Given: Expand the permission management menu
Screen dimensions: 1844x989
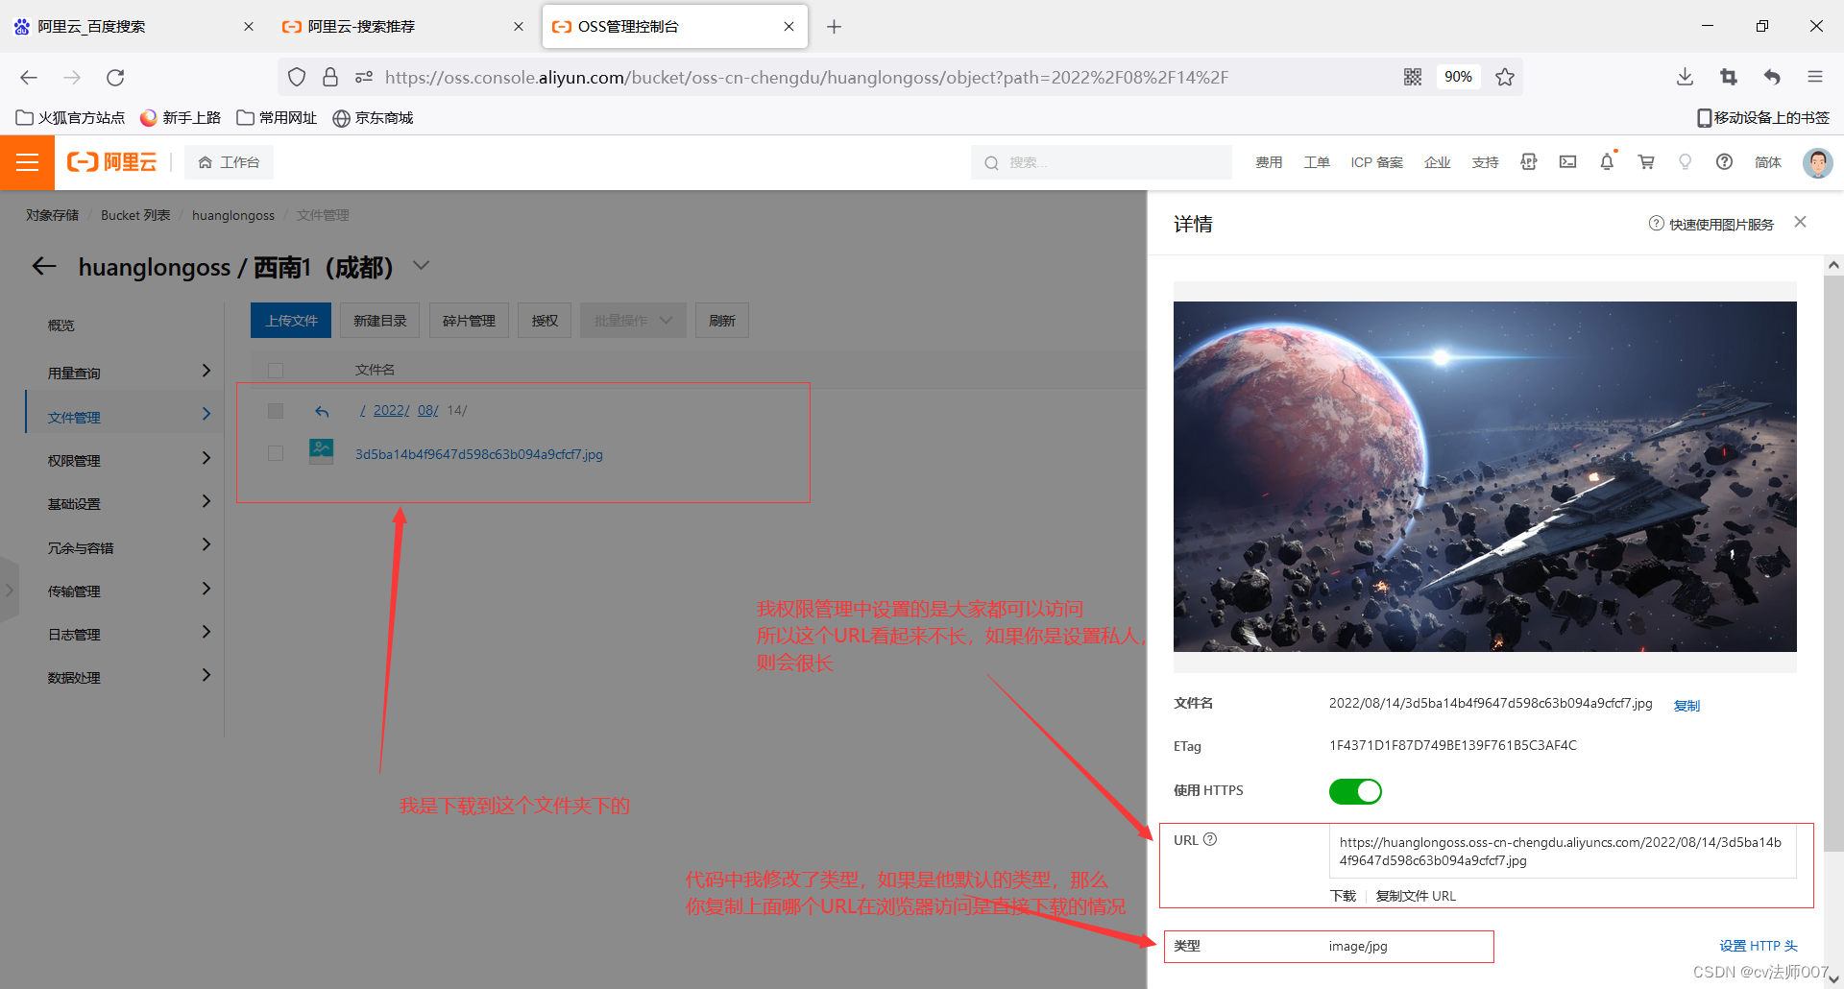Looking at the screenshot, I should coord(206,458).
